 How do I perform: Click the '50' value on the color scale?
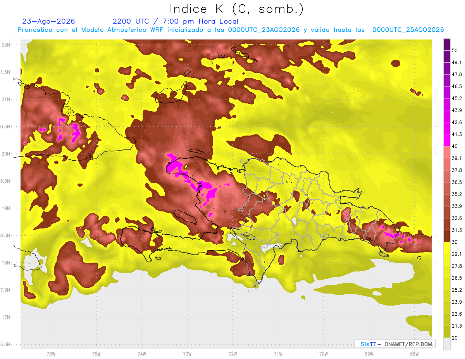[x=455, y=50]
